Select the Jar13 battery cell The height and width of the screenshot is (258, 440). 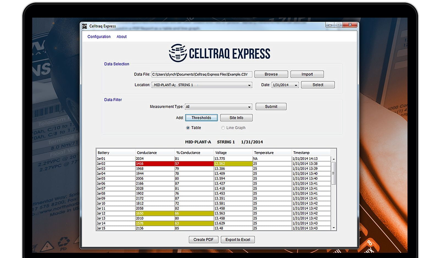click(x=116, y=218)
